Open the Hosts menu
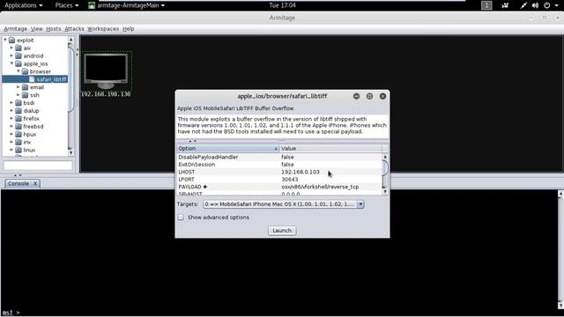The image size is (564, 317). pos(53,29)
